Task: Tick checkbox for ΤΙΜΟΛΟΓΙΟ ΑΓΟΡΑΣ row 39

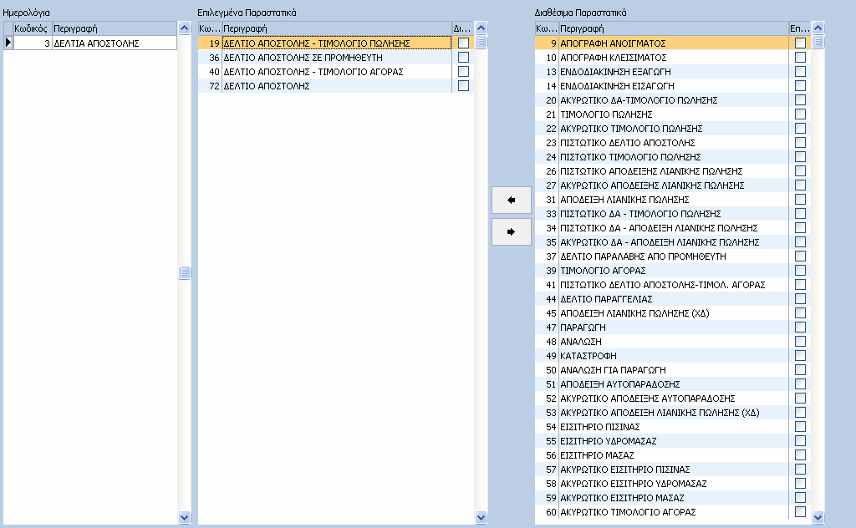Action: coord(800,270)
